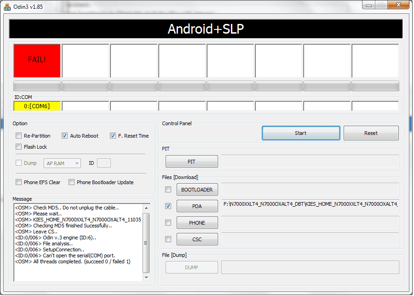414x296 pixels.
Task: Close the Odin3 window
Action: tap(398, 5)
